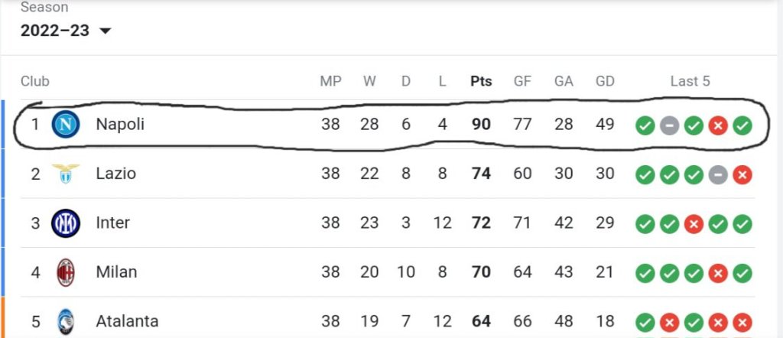This screenshot has width=783, height=338.
Task: Click the GD column header
Action: pos(605,81)
